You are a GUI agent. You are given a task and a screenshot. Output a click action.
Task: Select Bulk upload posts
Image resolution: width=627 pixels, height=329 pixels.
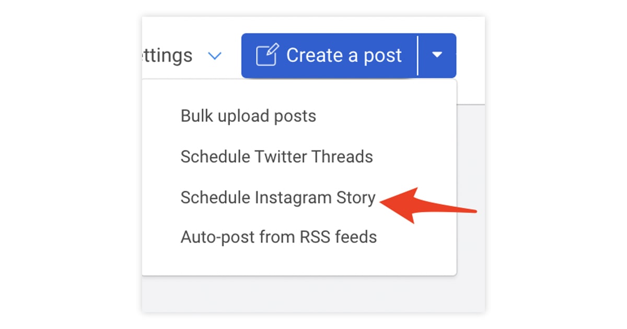pyautogui.click(x=248, y=116)
